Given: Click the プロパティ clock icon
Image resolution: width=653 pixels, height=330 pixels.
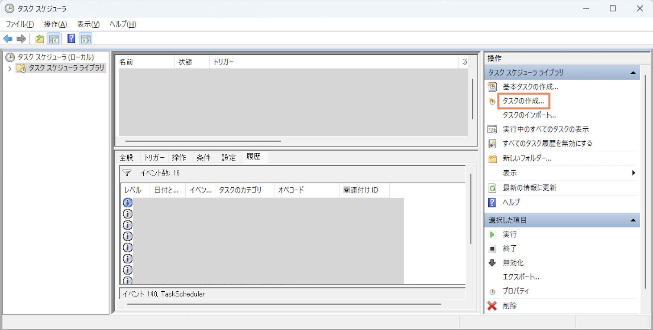Looking at the screenshot, I should coord(492,291).
